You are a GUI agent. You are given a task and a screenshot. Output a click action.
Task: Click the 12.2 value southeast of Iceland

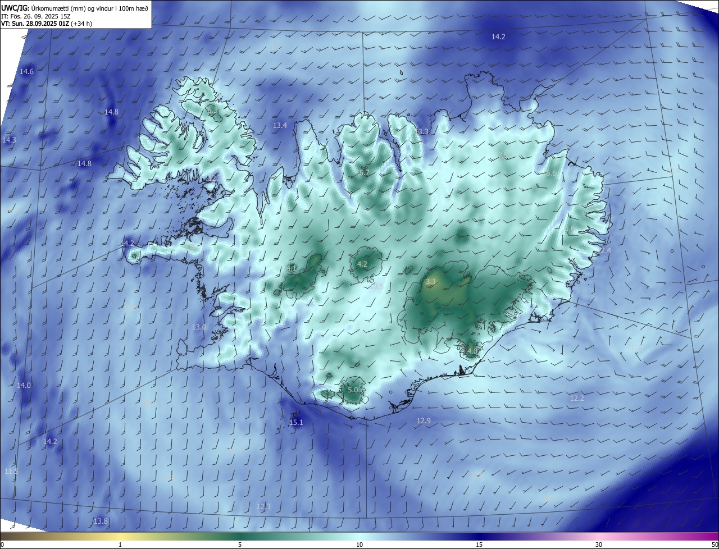click(577, 398)
